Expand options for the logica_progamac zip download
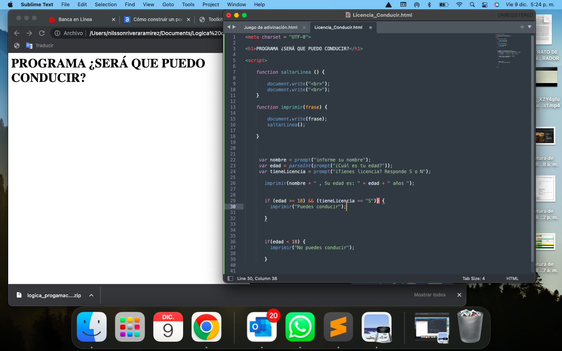The height and width of the screenshot is (351, 562). click(x=91, y=295)
